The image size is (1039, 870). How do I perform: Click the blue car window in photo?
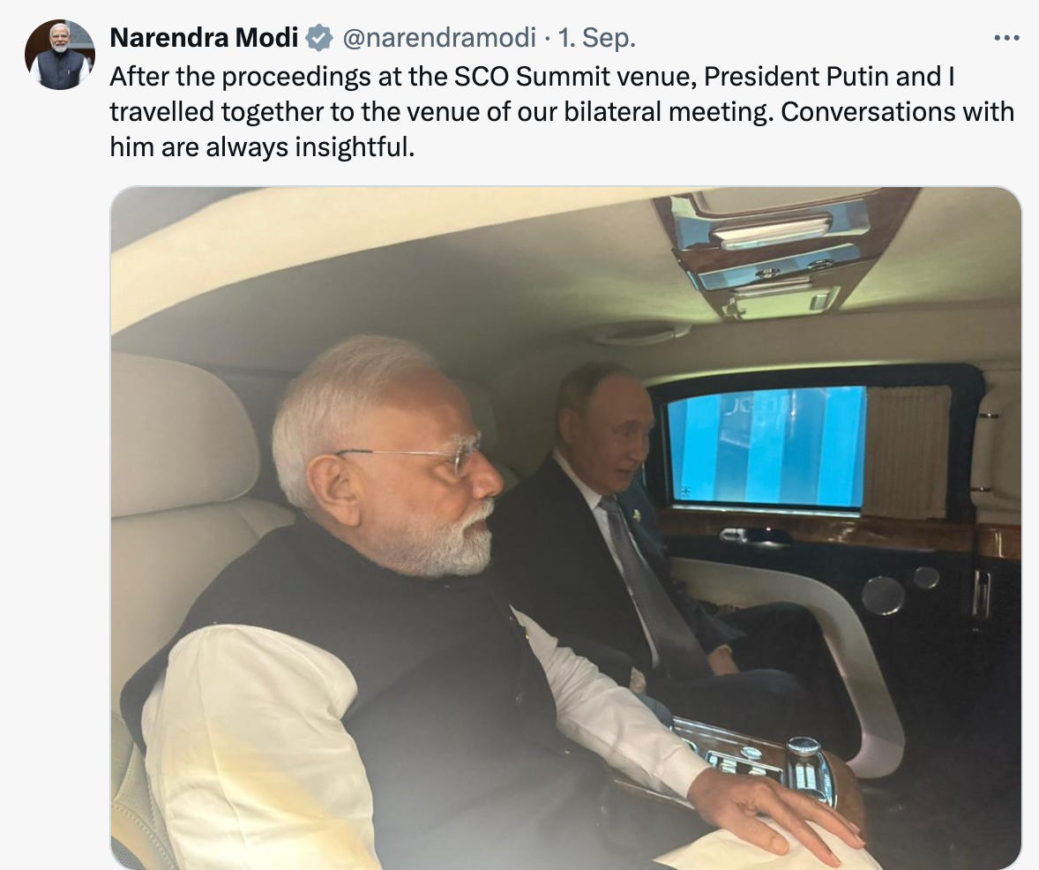click(766, 446)
